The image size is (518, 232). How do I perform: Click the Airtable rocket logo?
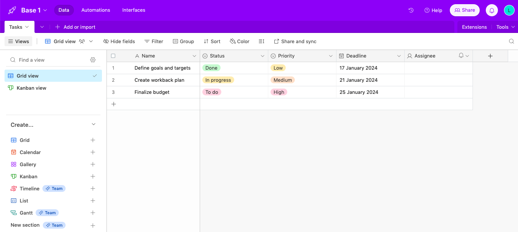[11, 10]
